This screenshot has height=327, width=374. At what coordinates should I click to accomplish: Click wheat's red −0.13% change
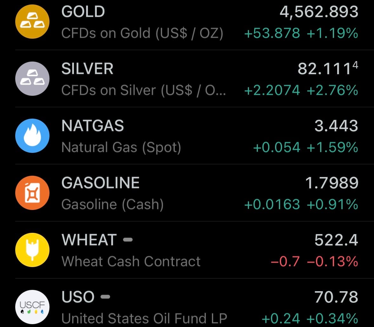click(332, 262)
